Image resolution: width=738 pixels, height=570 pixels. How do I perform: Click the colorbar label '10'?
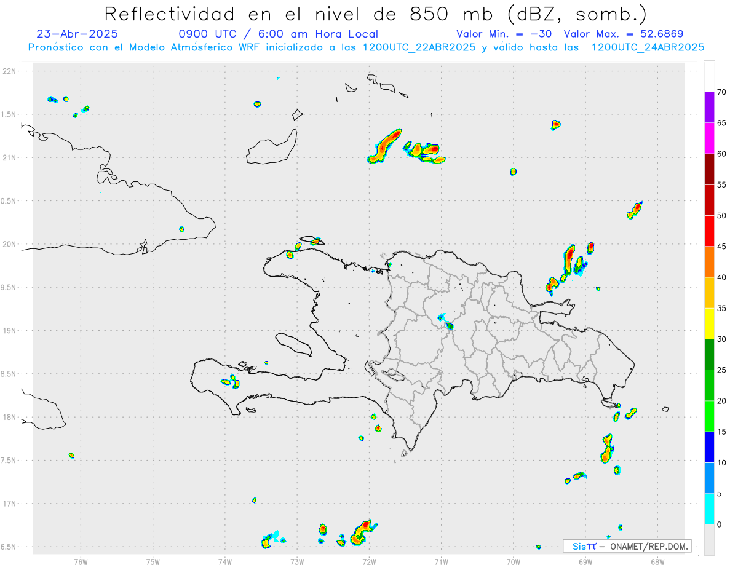[x=722, y=463]
